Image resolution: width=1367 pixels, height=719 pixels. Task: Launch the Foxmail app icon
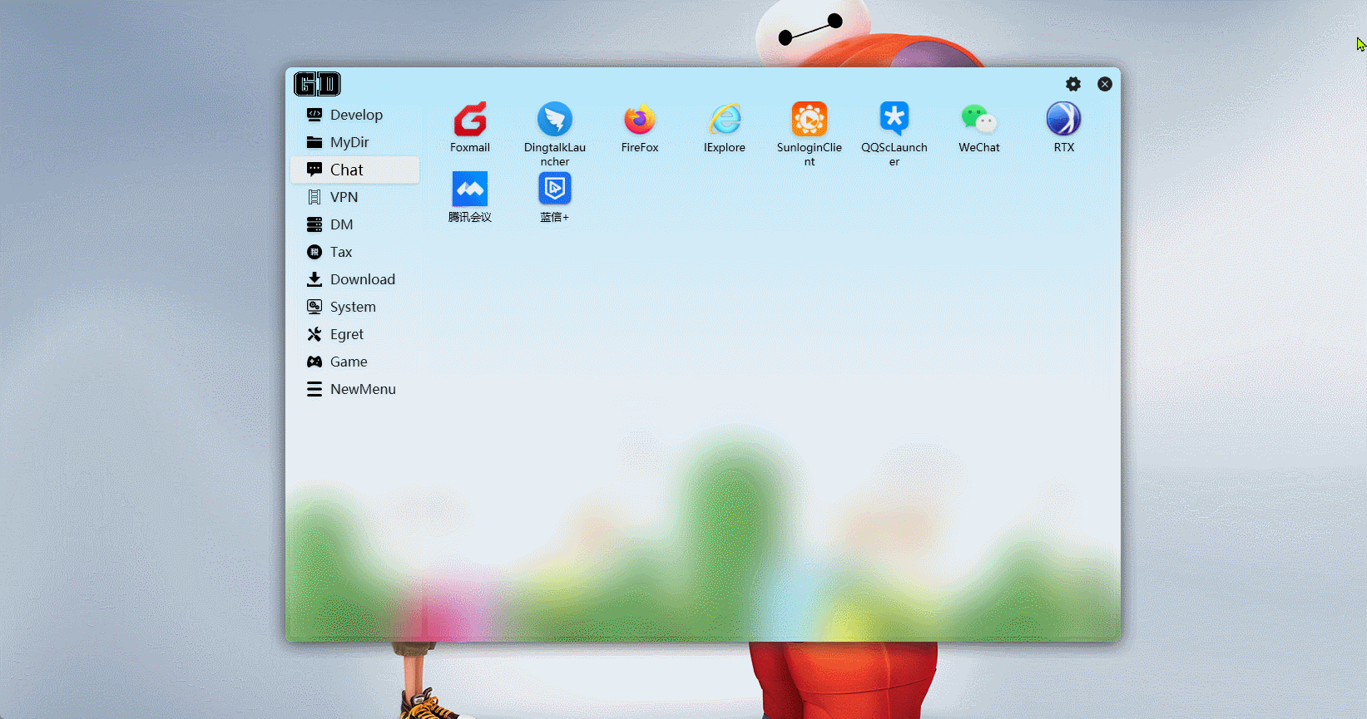(470, 120)
